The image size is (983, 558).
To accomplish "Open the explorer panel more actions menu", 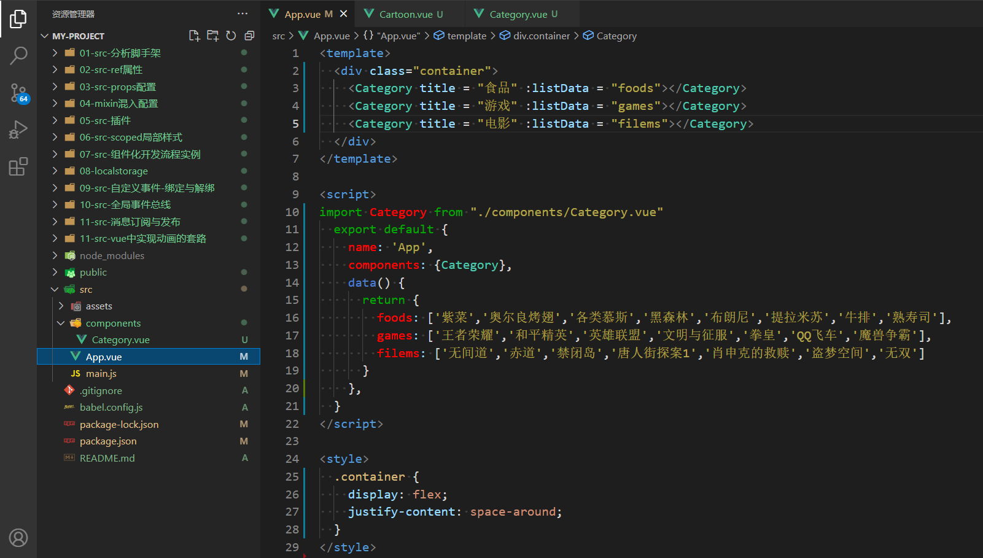I will point(243,14).
